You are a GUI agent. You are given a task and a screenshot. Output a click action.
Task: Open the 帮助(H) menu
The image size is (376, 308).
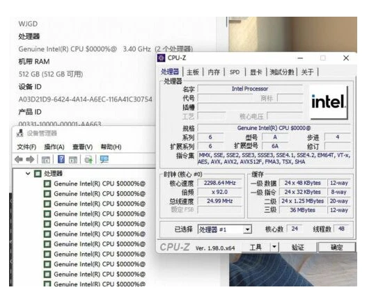[111, 147]
